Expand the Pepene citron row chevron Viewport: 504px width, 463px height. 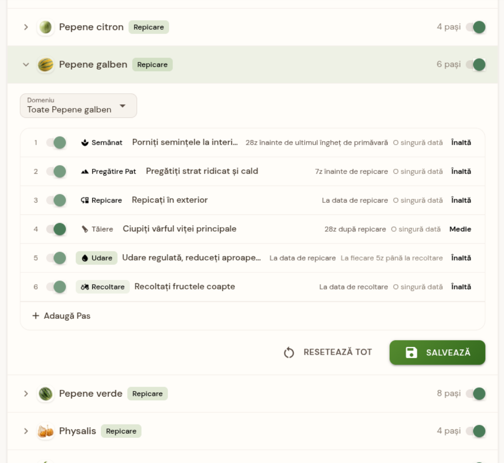pos(26,27)
